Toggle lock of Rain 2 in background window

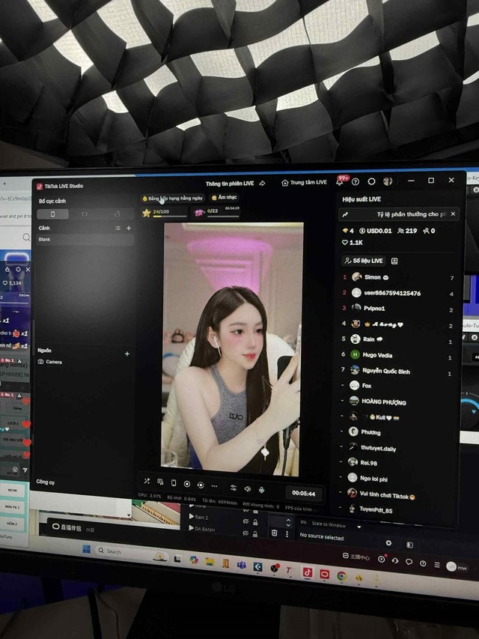click(x=255, y=522)
